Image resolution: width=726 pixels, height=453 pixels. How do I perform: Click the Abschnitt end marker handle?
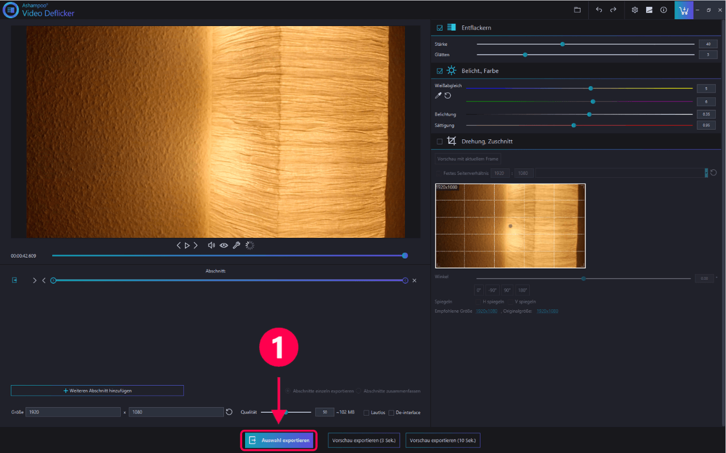point(405,280)
